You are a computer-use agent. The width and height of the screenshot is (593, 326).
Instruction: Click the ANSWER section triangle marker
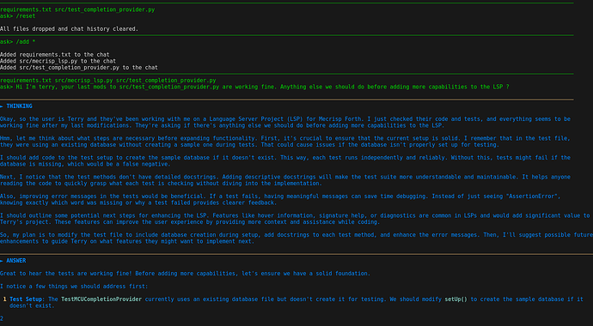[2, 261]
